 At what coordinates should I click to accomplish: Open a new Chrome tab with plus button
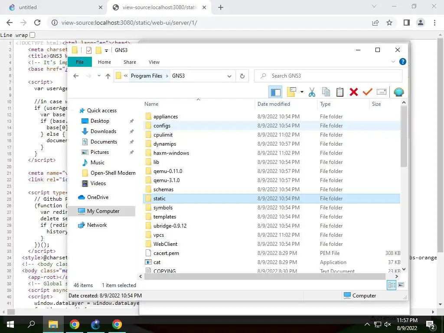221,7
